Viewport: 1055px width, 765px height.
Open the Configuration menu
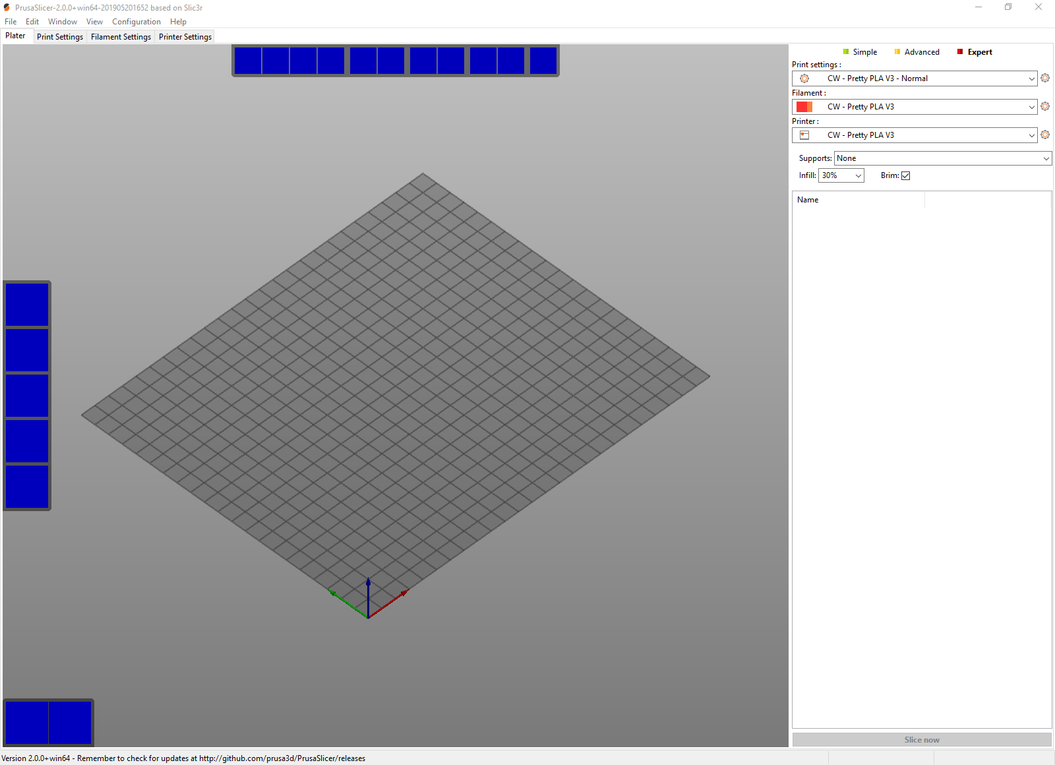136,22
